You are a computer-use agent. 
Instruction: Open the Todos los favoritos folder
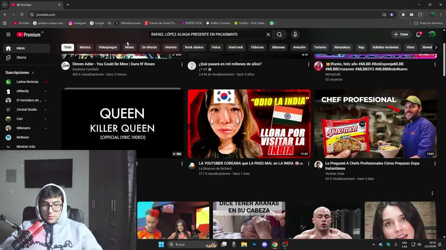pyautogui.click(x=428, y=23)
